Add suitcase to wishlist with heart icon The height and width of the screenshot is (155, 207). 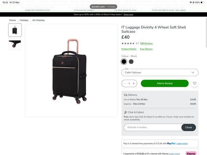(x=195, y=83)
